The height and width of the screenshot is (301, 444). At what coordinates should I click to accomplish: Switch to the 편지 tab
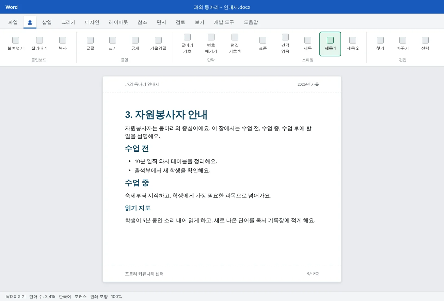(161, 22)
